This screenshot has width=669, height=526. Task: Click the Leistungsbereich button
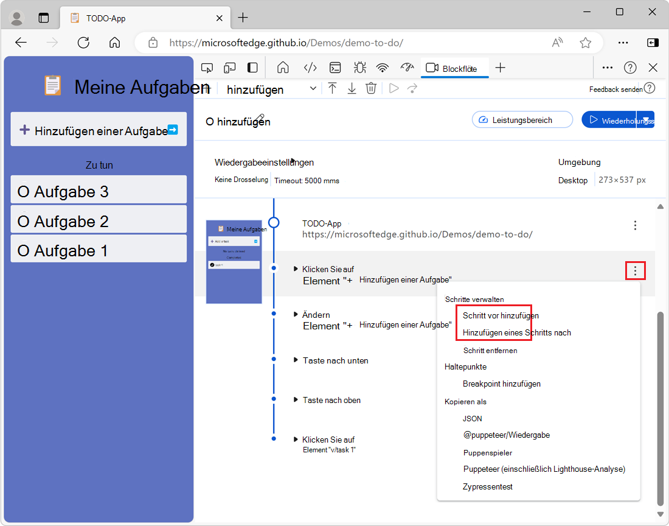tap(522, 120)
